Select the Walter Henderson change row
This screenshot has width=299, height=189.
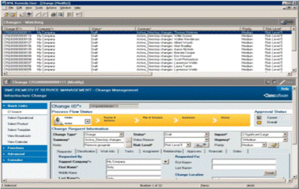(x=147, y=40)
